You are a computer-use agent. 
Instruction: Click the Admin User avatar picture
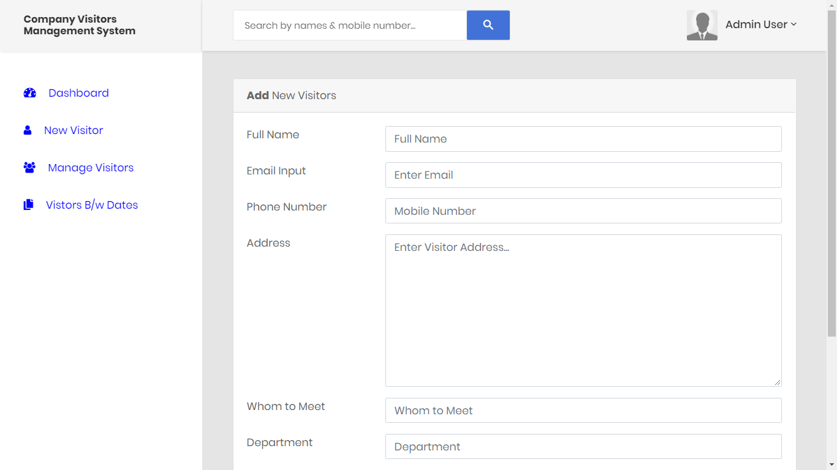tap(702, 24)
